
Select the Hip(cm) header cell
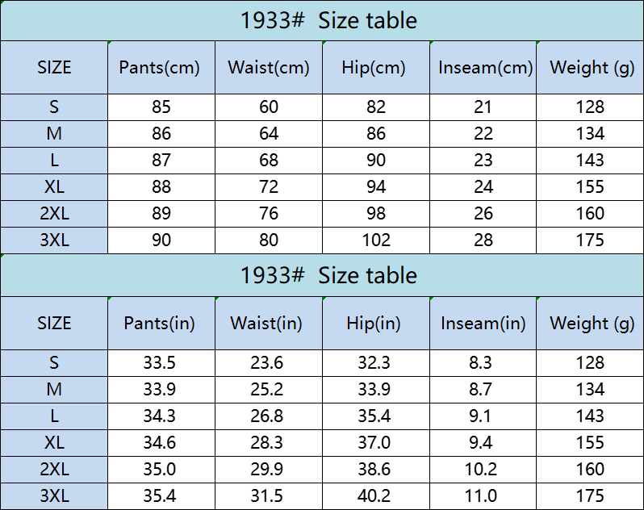(376, 67)
